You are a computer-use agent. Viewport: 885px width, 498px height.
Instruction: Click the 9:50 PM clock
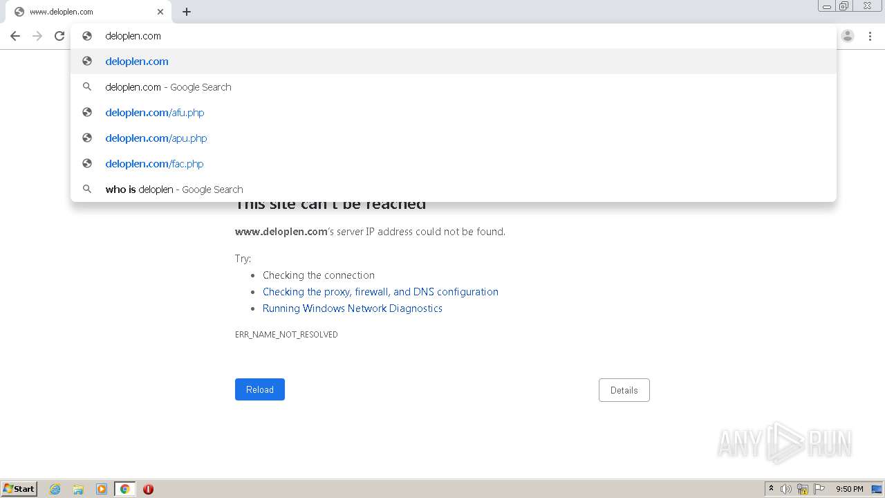point(850,489)
